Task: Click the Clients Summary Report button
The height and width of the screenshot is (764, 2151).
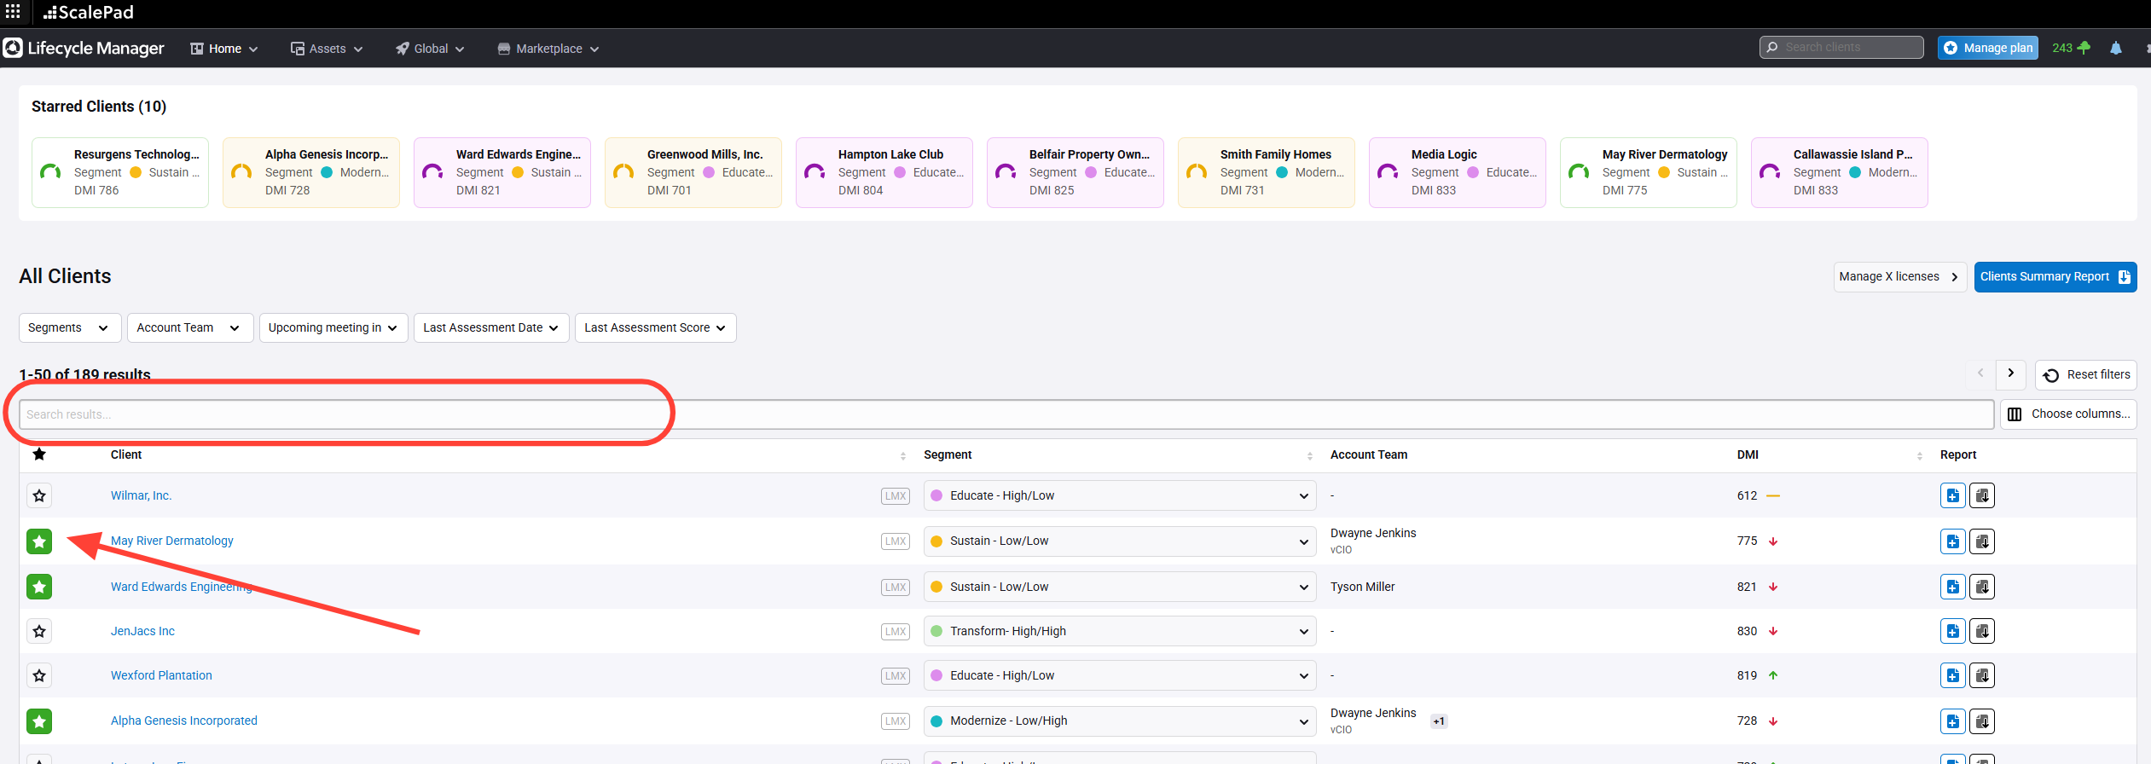Action: (x=2054, y=277)
